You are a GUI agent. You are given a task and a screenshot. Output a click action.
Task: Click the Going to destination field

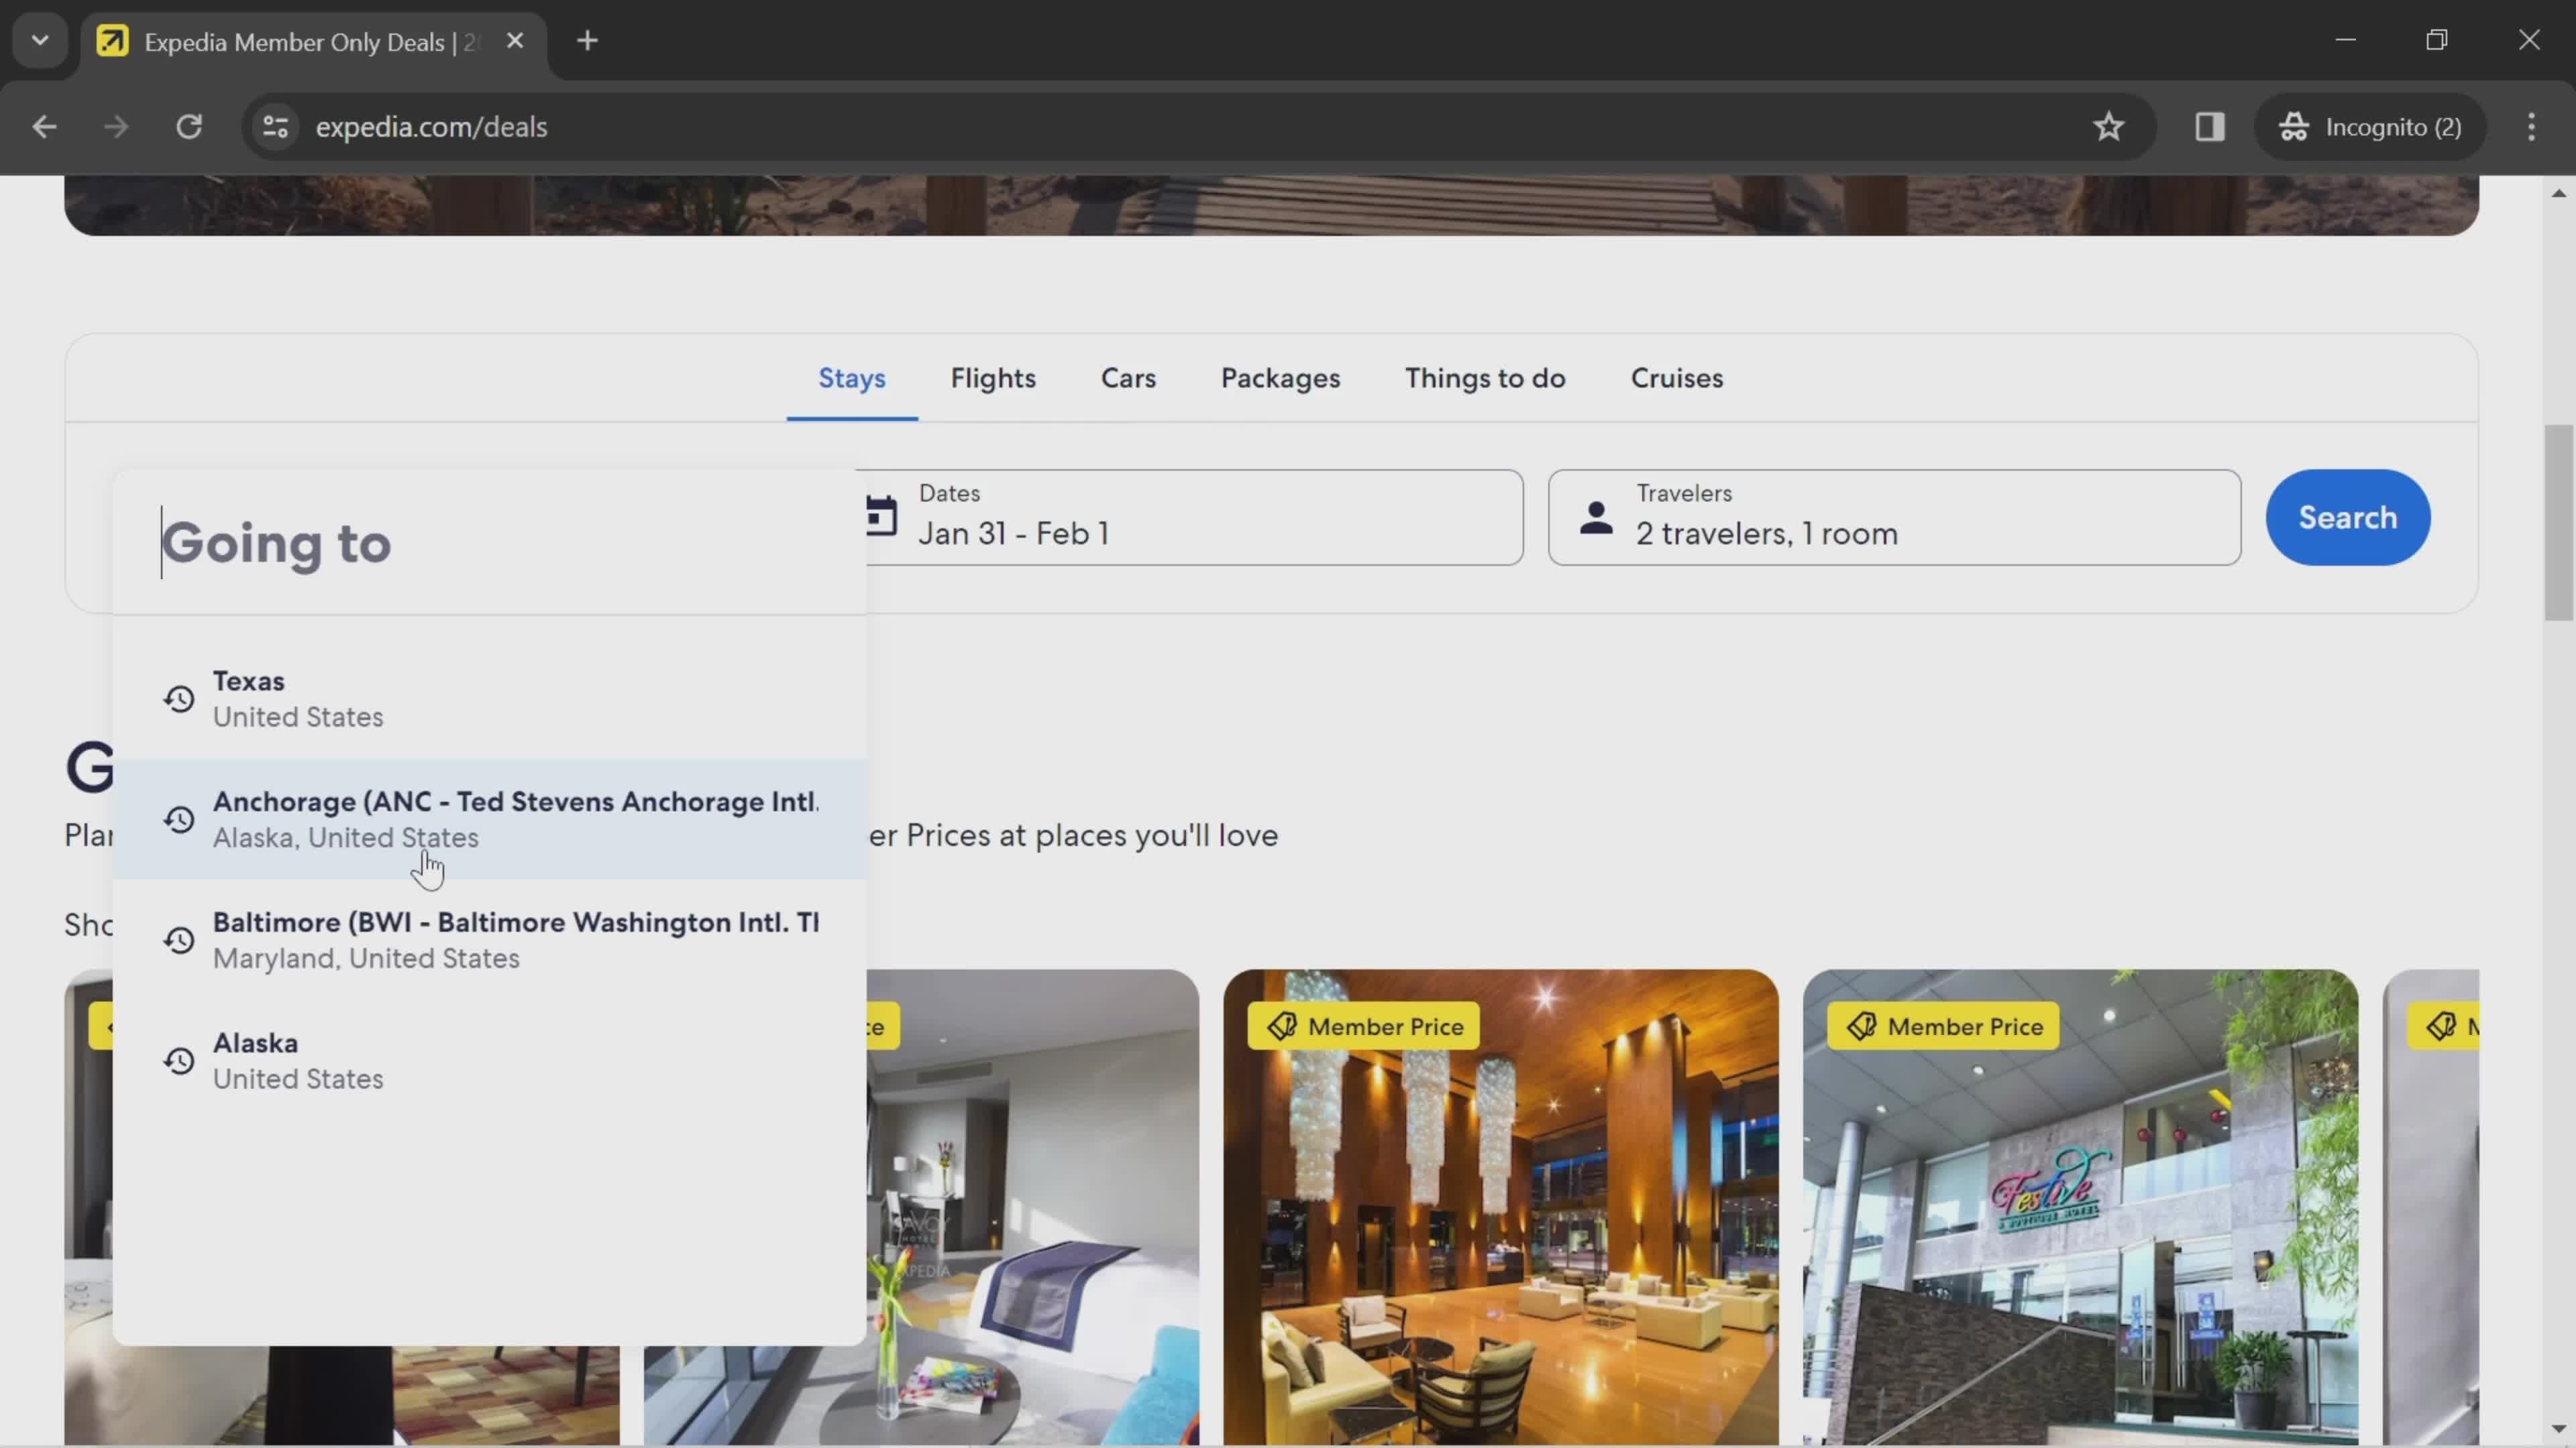[490, 542]
